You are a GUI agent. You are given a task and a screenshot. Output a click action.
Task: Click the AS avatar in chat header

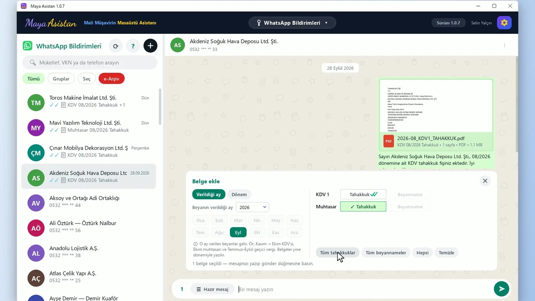[x=178, y=45]
